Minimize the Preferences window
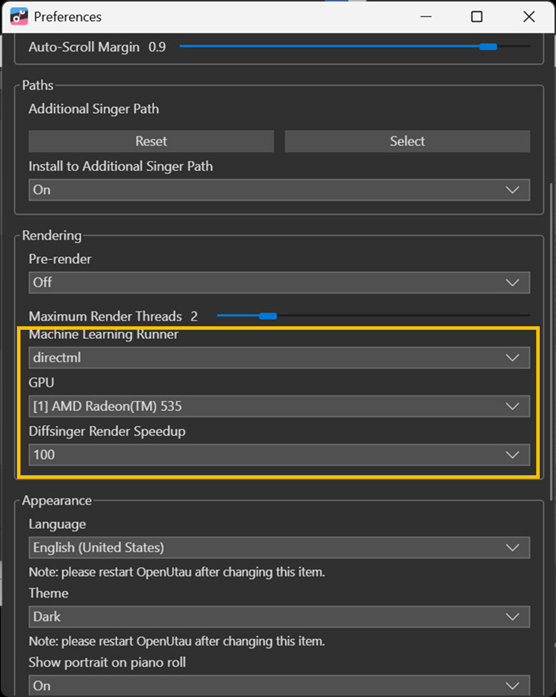The height and width of the screenshot is (697, 556). point(426,17)
